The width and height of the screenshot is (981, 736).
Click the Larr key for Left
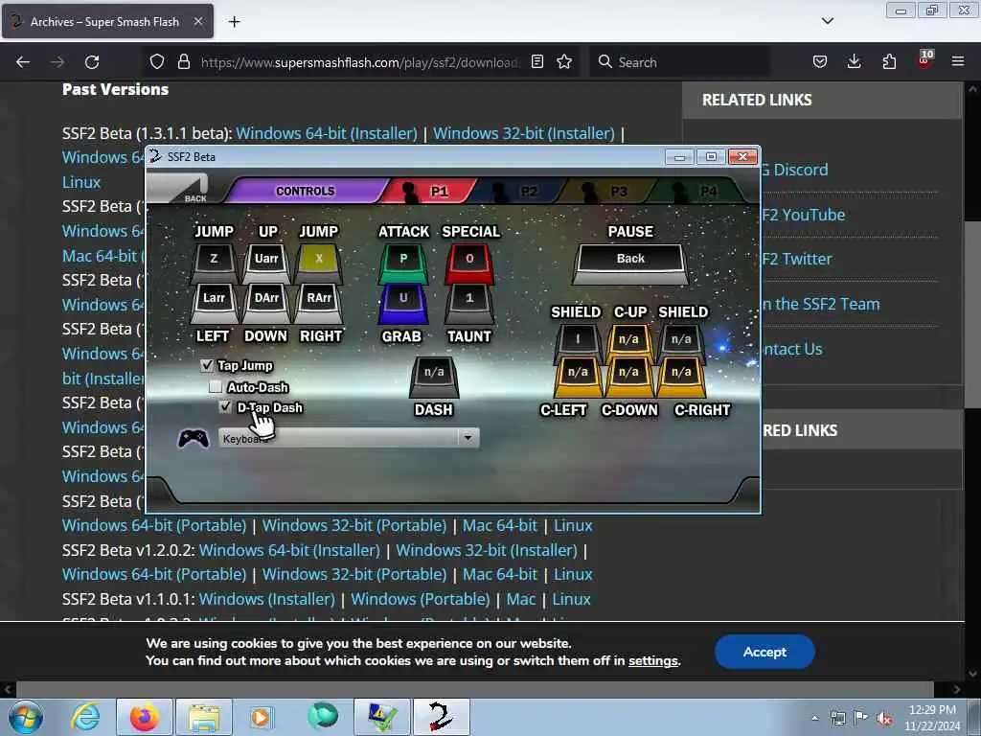tap(214, 303)
